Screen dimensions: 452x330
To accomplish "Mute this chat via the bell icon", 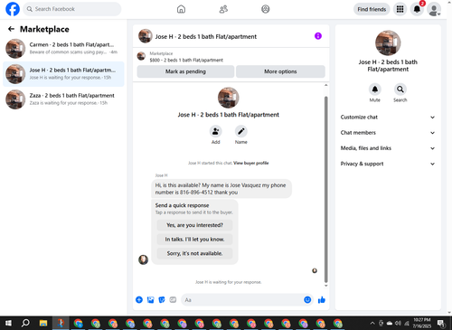I will [375, 90].
